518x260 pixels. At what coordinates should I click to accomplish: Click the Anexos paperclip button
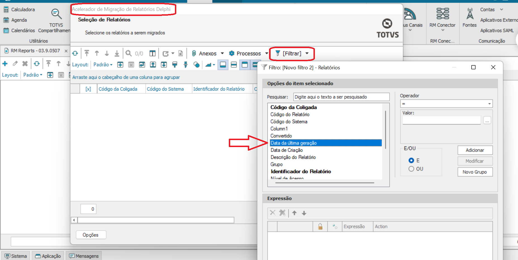coord(204,53)
